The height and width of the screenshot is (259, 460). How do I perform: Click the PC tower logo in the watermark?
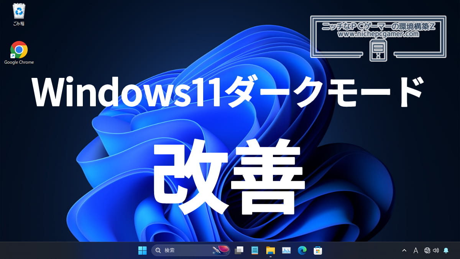pos(378,51)
